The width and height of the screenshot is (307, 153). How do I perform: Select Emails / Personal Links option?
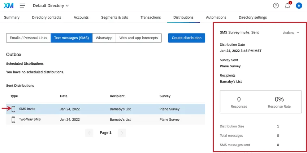pyautogui.click(x=29, y=38)
